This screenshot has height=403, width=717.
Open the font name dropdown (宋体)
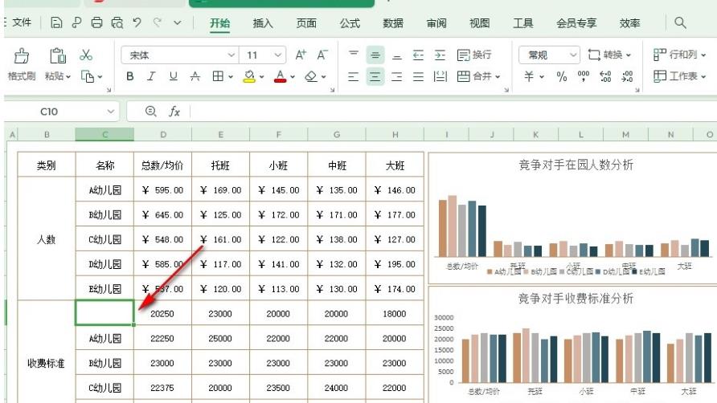point(231,55)
